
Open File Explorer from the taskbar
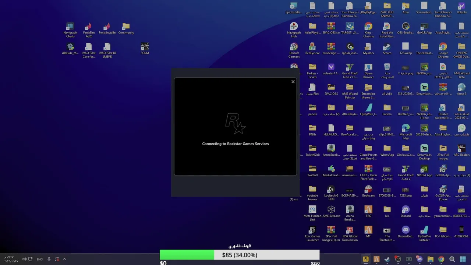[x=430, y=259]
